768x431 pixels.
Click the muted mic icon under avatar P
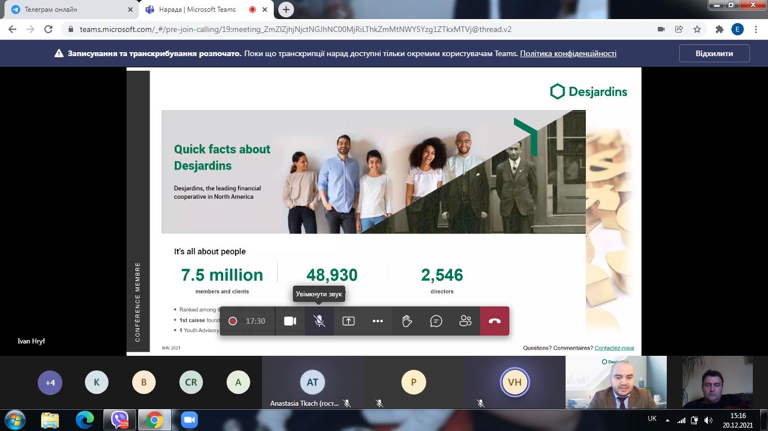point(380,404)
